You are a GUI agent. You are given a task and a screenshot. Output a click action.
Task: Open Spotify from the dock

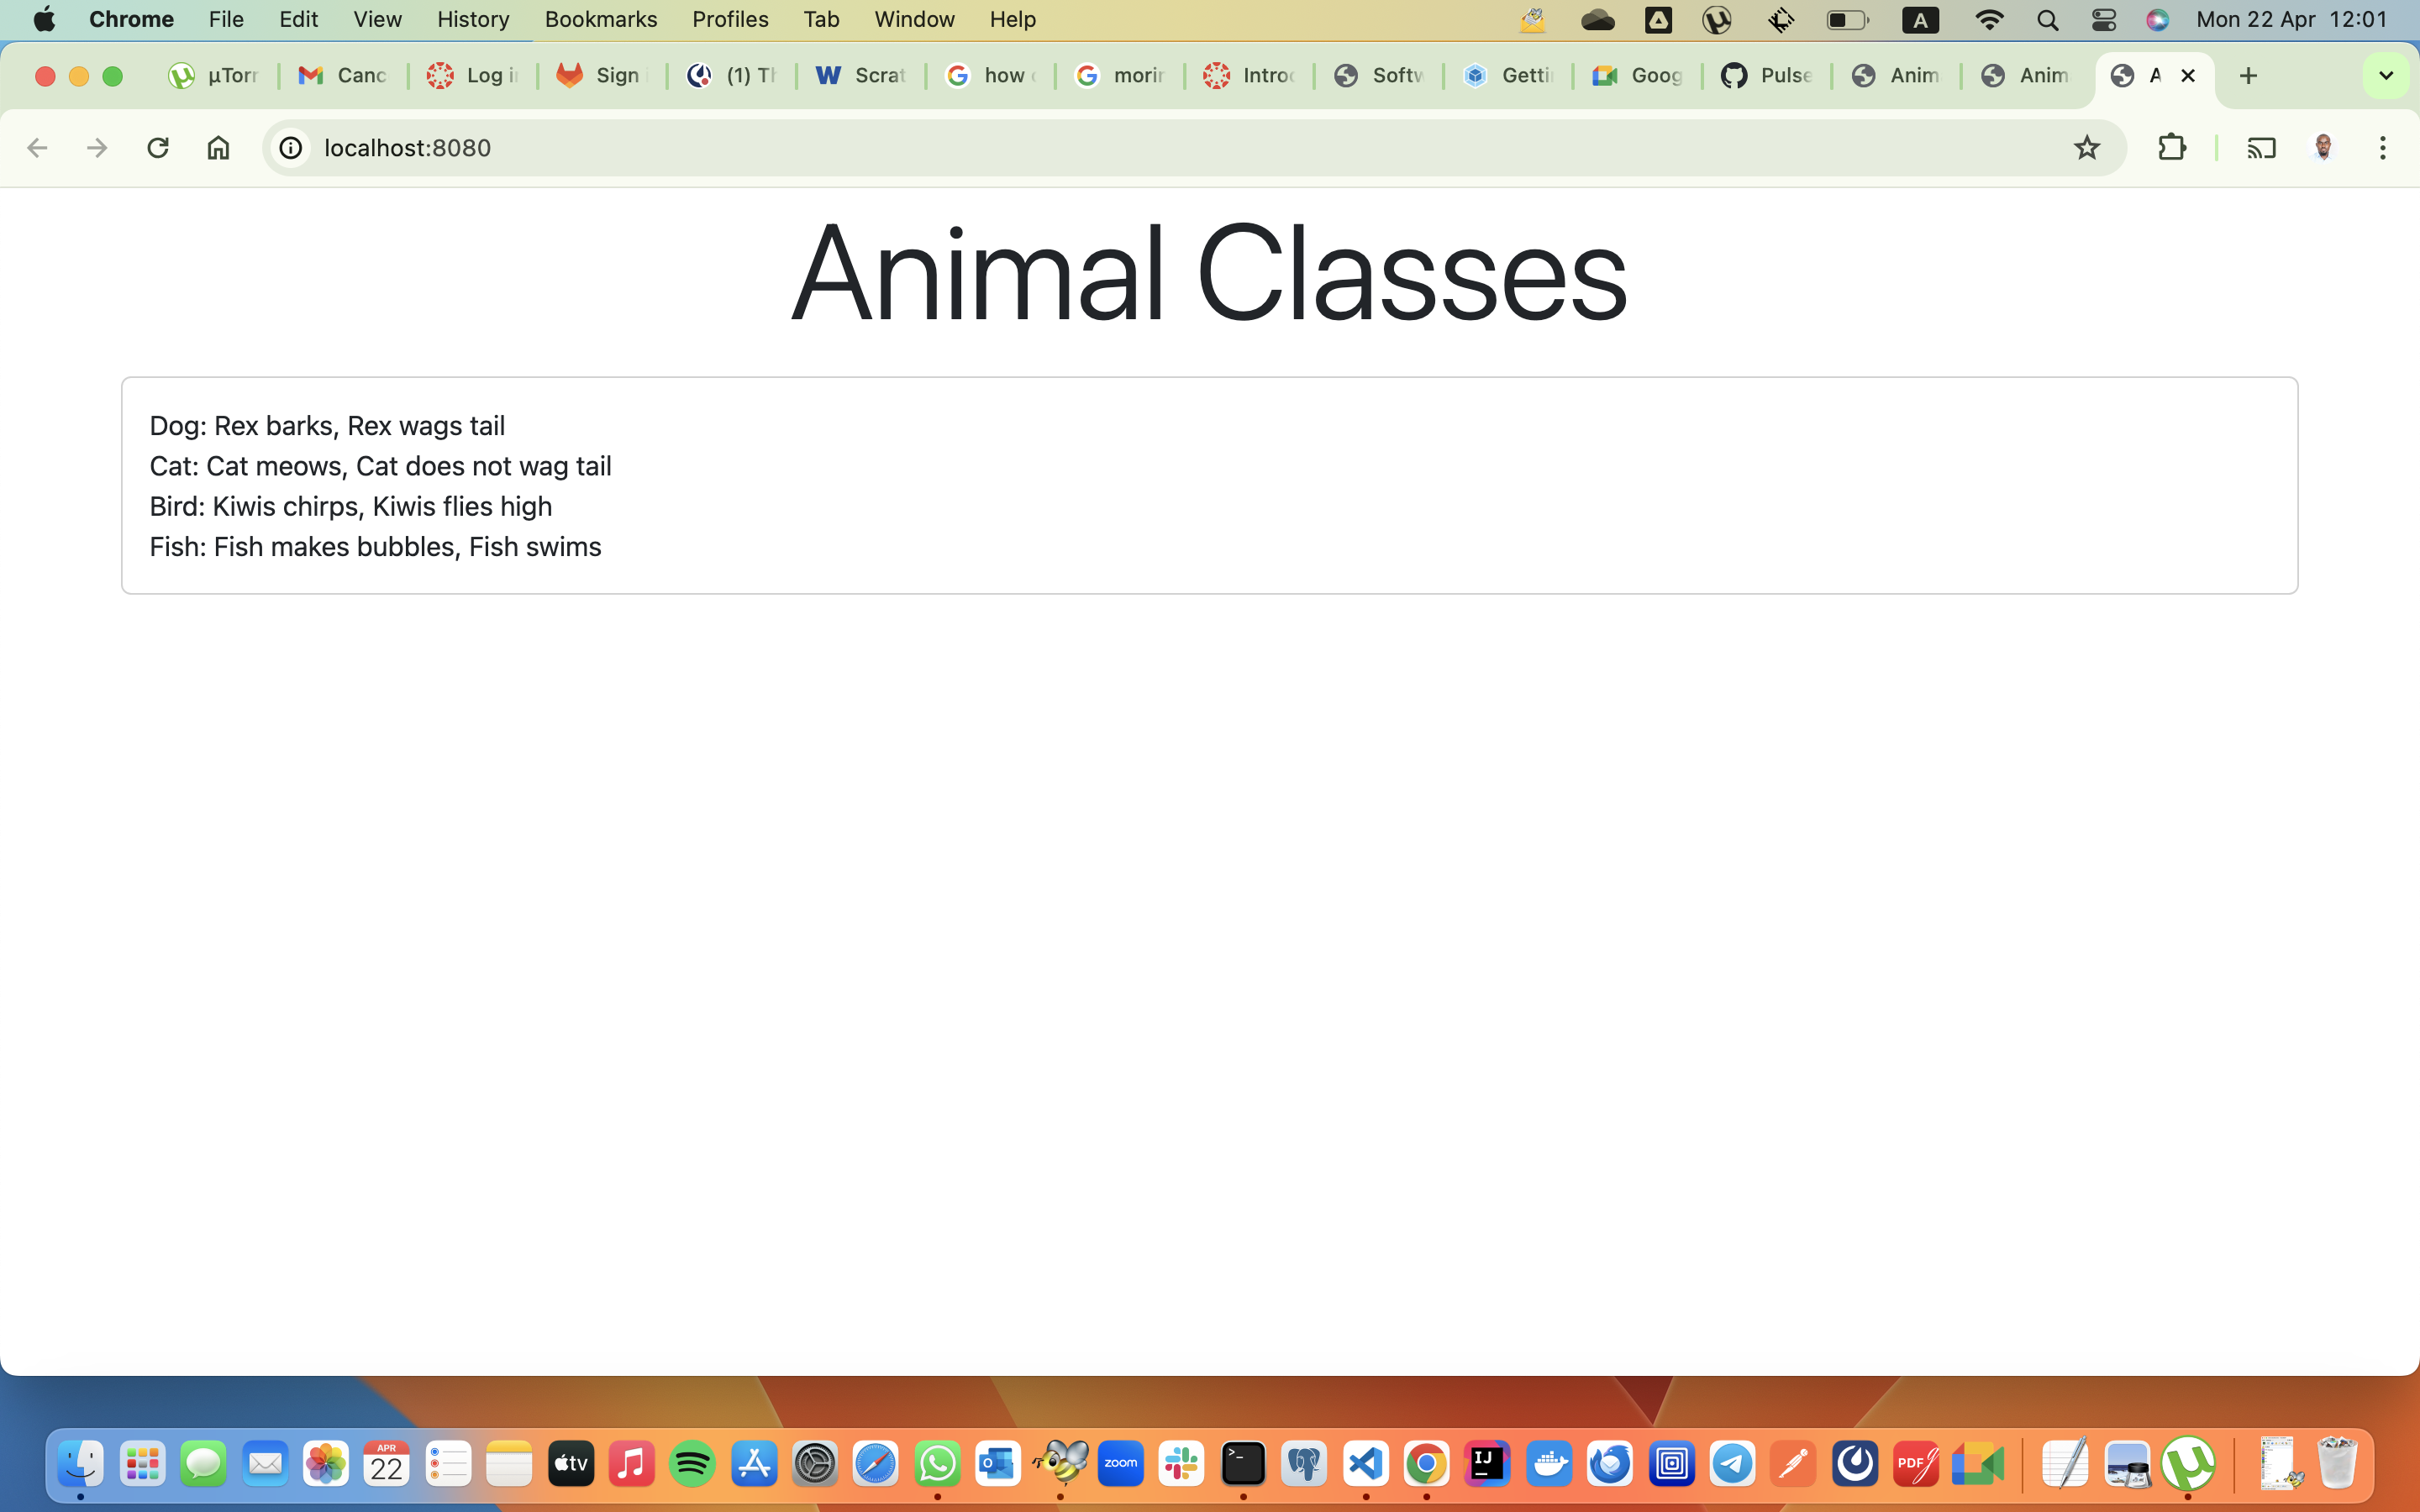(692, 1464)
